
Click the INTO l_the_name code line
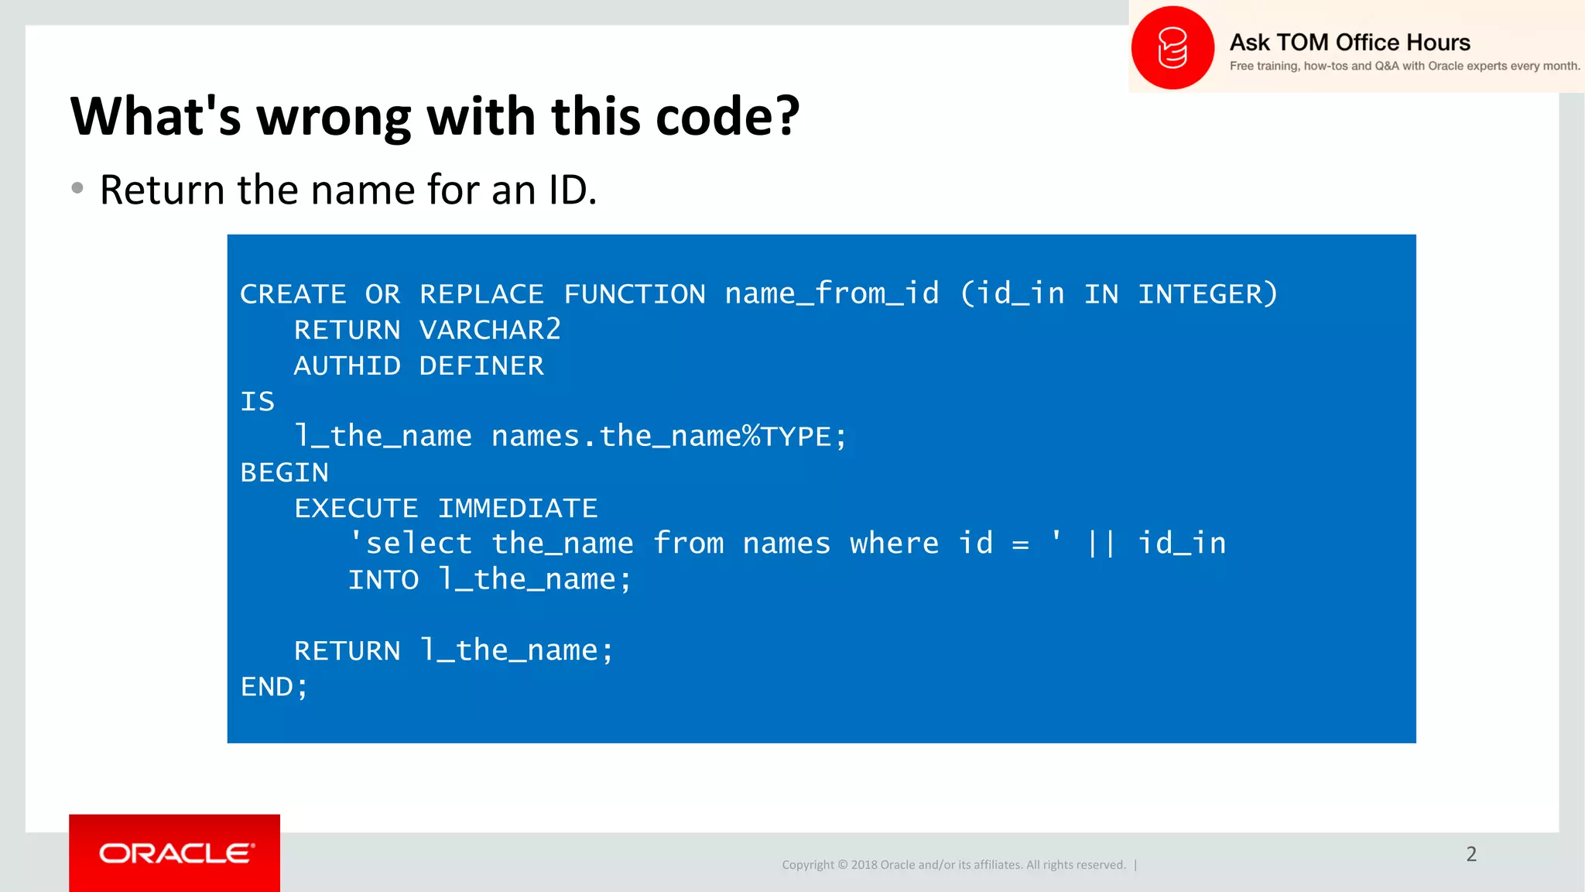pyautogui.click(x=489, y=579)
